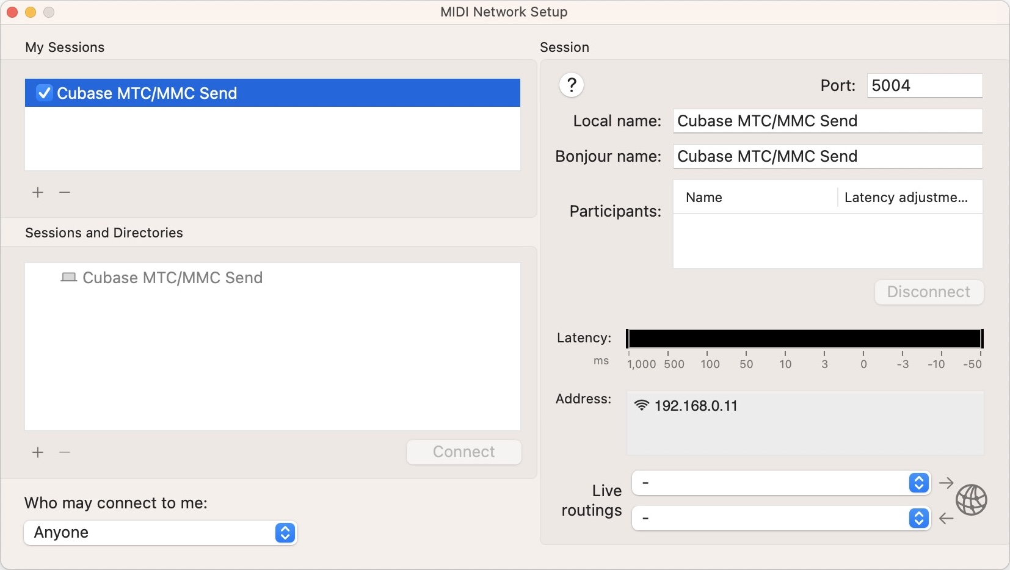1010x570 pixels.
Task: Click inside the Port field showing 5004
Action: pos(925,85)
